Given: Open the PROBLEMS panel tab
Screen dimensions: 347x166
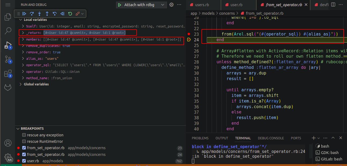Looking at the screenshot, I should tap(200, 138).
